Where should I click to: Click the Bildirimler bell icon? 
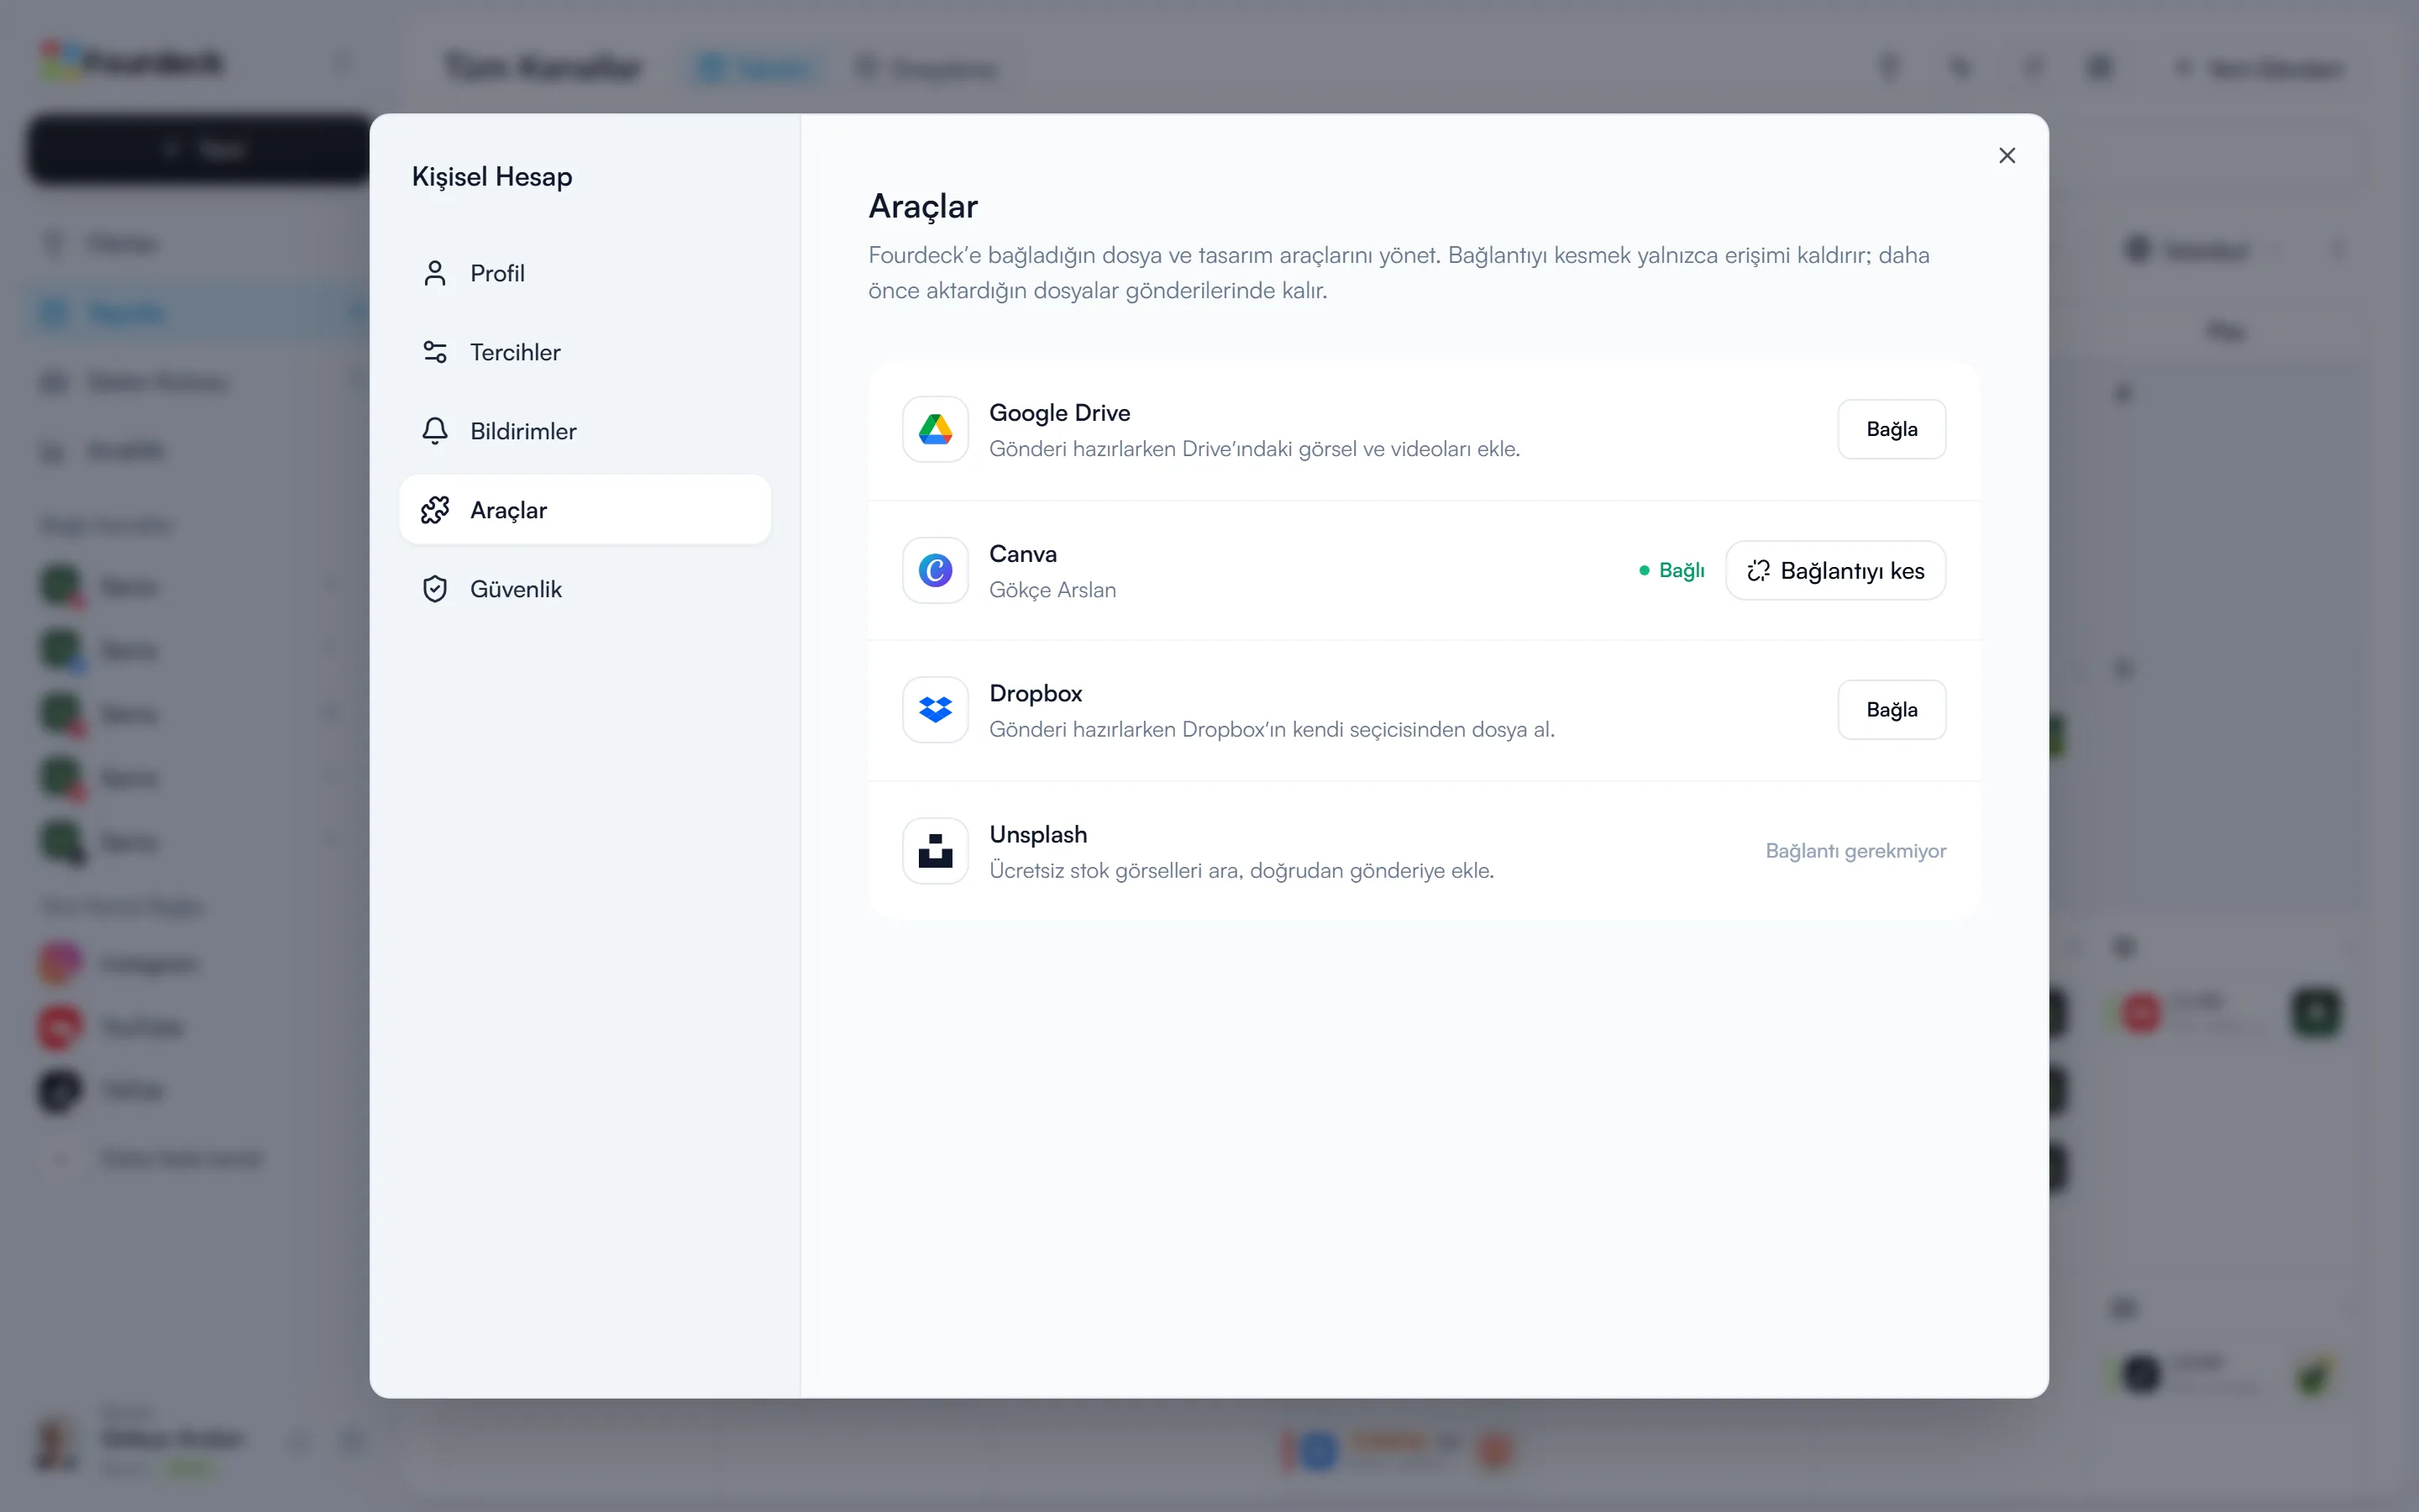tap(435, 431)
